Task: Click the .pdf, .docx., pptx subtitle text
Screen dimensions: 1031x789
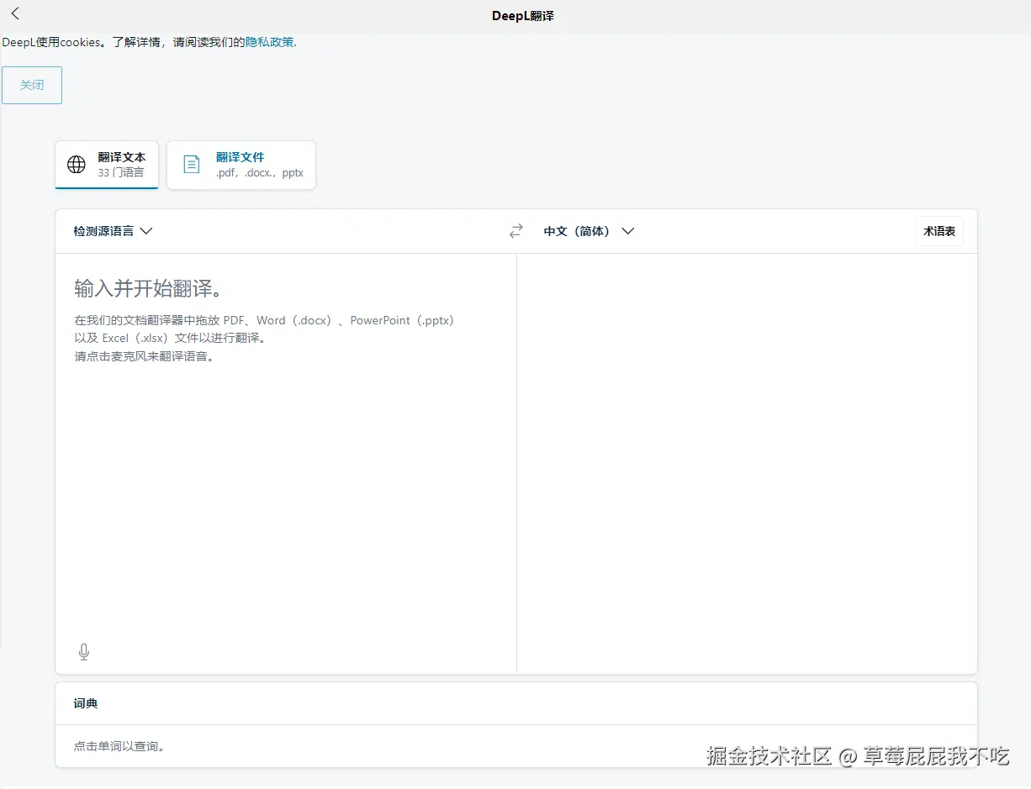Action: point(260,172)
